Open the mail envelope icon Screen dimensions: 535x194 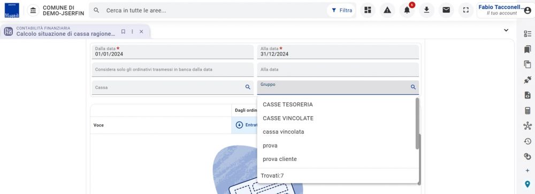(x=446, y=10)
